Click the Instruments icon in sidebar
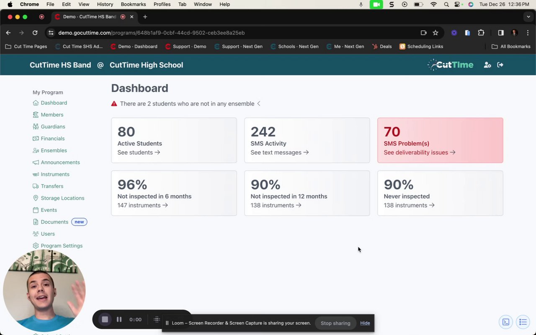Viewport: 536px width, 335px height. 36,174
